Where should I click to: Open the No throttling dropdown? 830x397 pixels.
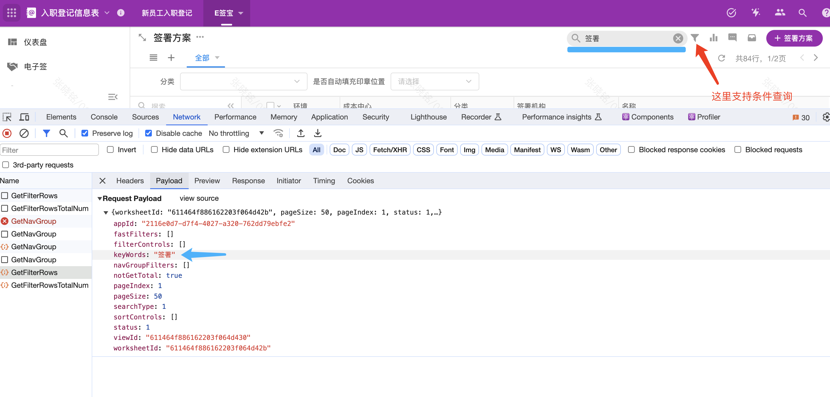click(x=236, y=133)
